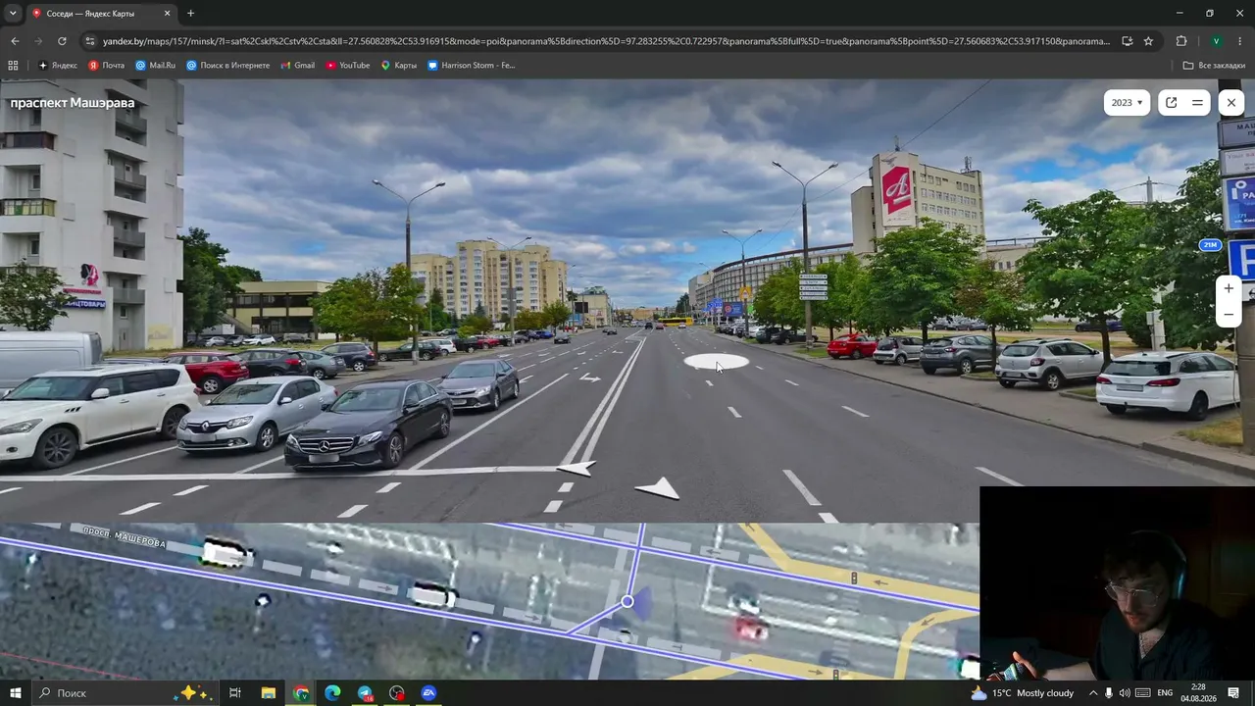Open the Карты bookmark

pyautogui.click(x=399, y=66)
